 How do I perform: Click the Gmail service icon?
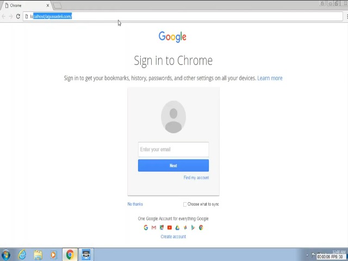[x=154, y=227]
